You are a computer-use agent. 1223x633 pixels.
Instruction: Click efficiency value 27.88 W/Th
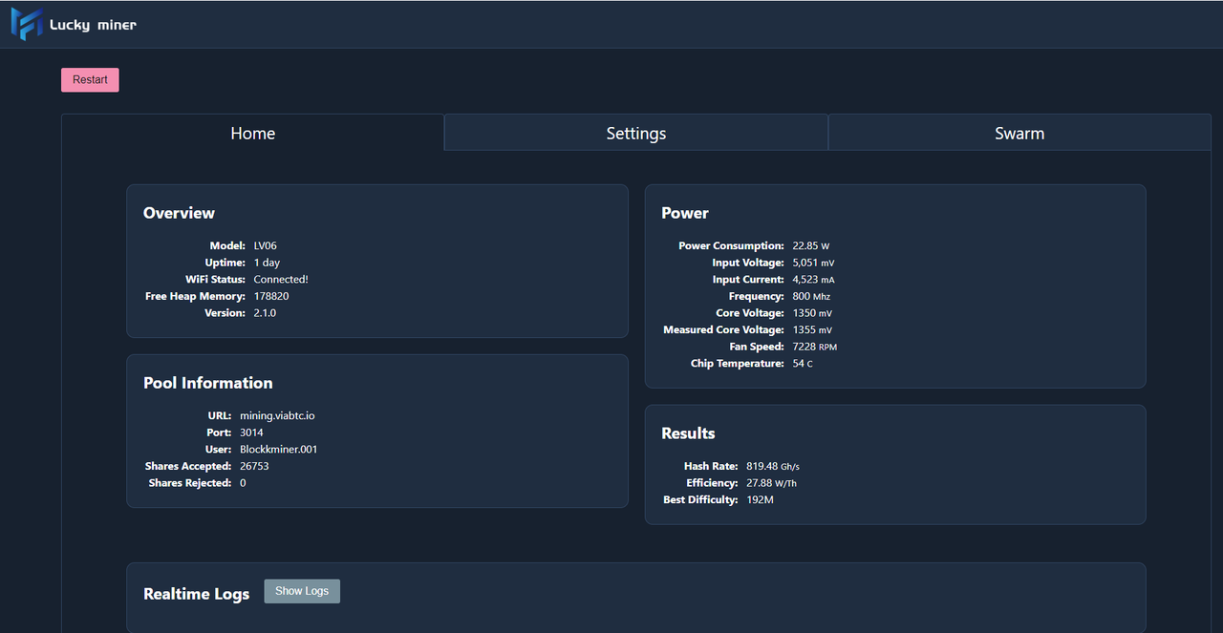[x=771, y=483]
